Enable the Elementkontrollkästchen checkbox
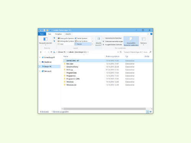This screenshot has height=143, width=191. click(x=104, y=38)
